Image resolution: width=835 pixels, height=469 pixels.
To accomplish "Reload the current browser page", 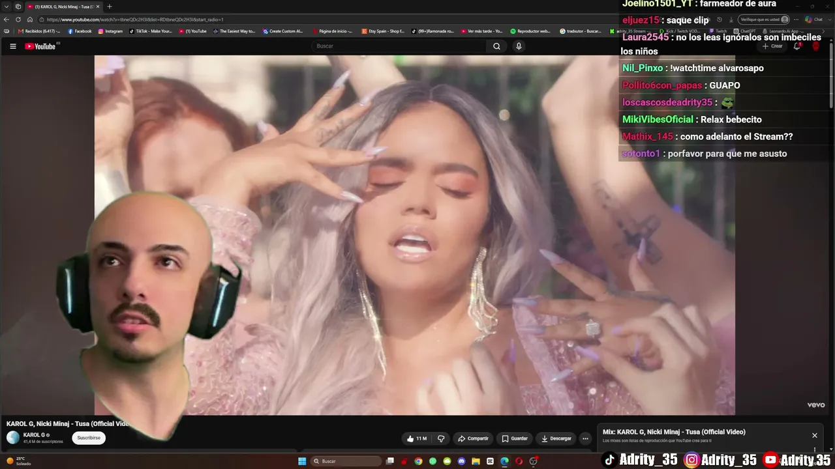I will [18, 20].
